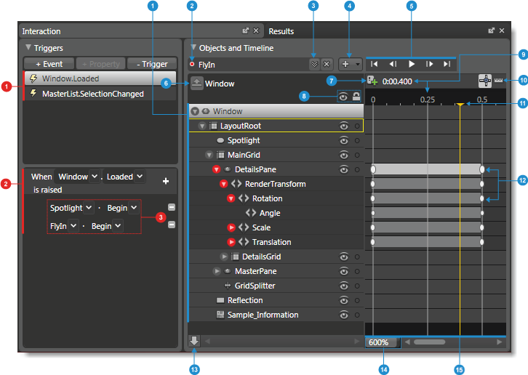Open new storyboard options dropdown arrow
This screenshot has height=375, width=528.
pyautogui.click(x=358, y=64)
